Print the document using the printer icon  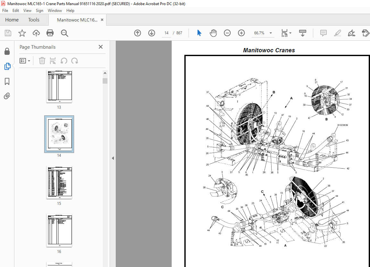(x=50, y=33)
